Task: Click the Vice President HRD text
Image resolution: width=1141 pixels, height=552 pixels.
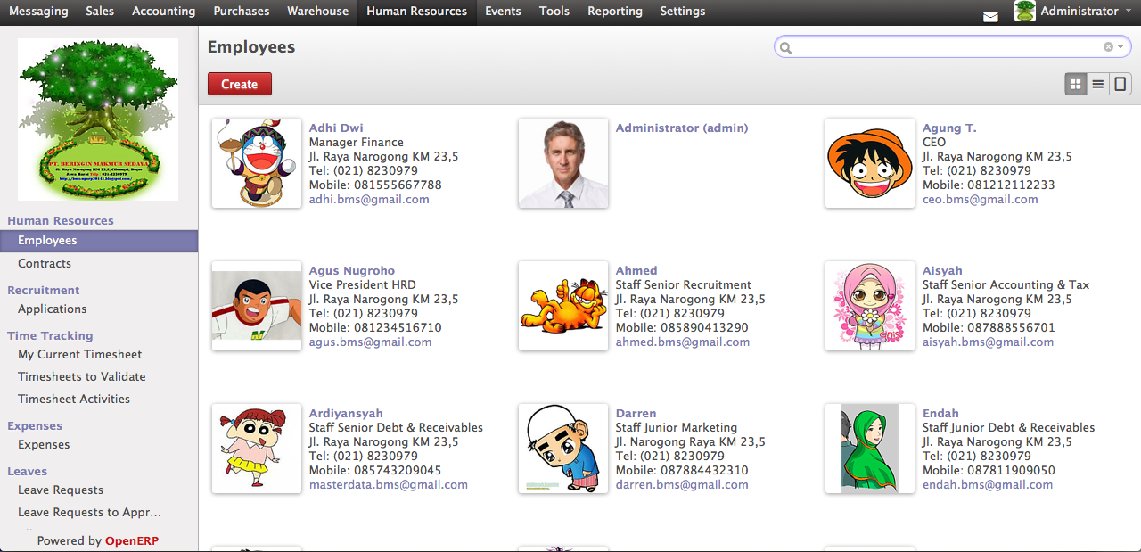Action: coord(363,284)
